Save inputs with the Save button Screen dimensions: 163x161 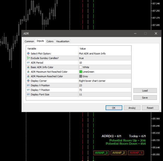click(x=145, y=98)
